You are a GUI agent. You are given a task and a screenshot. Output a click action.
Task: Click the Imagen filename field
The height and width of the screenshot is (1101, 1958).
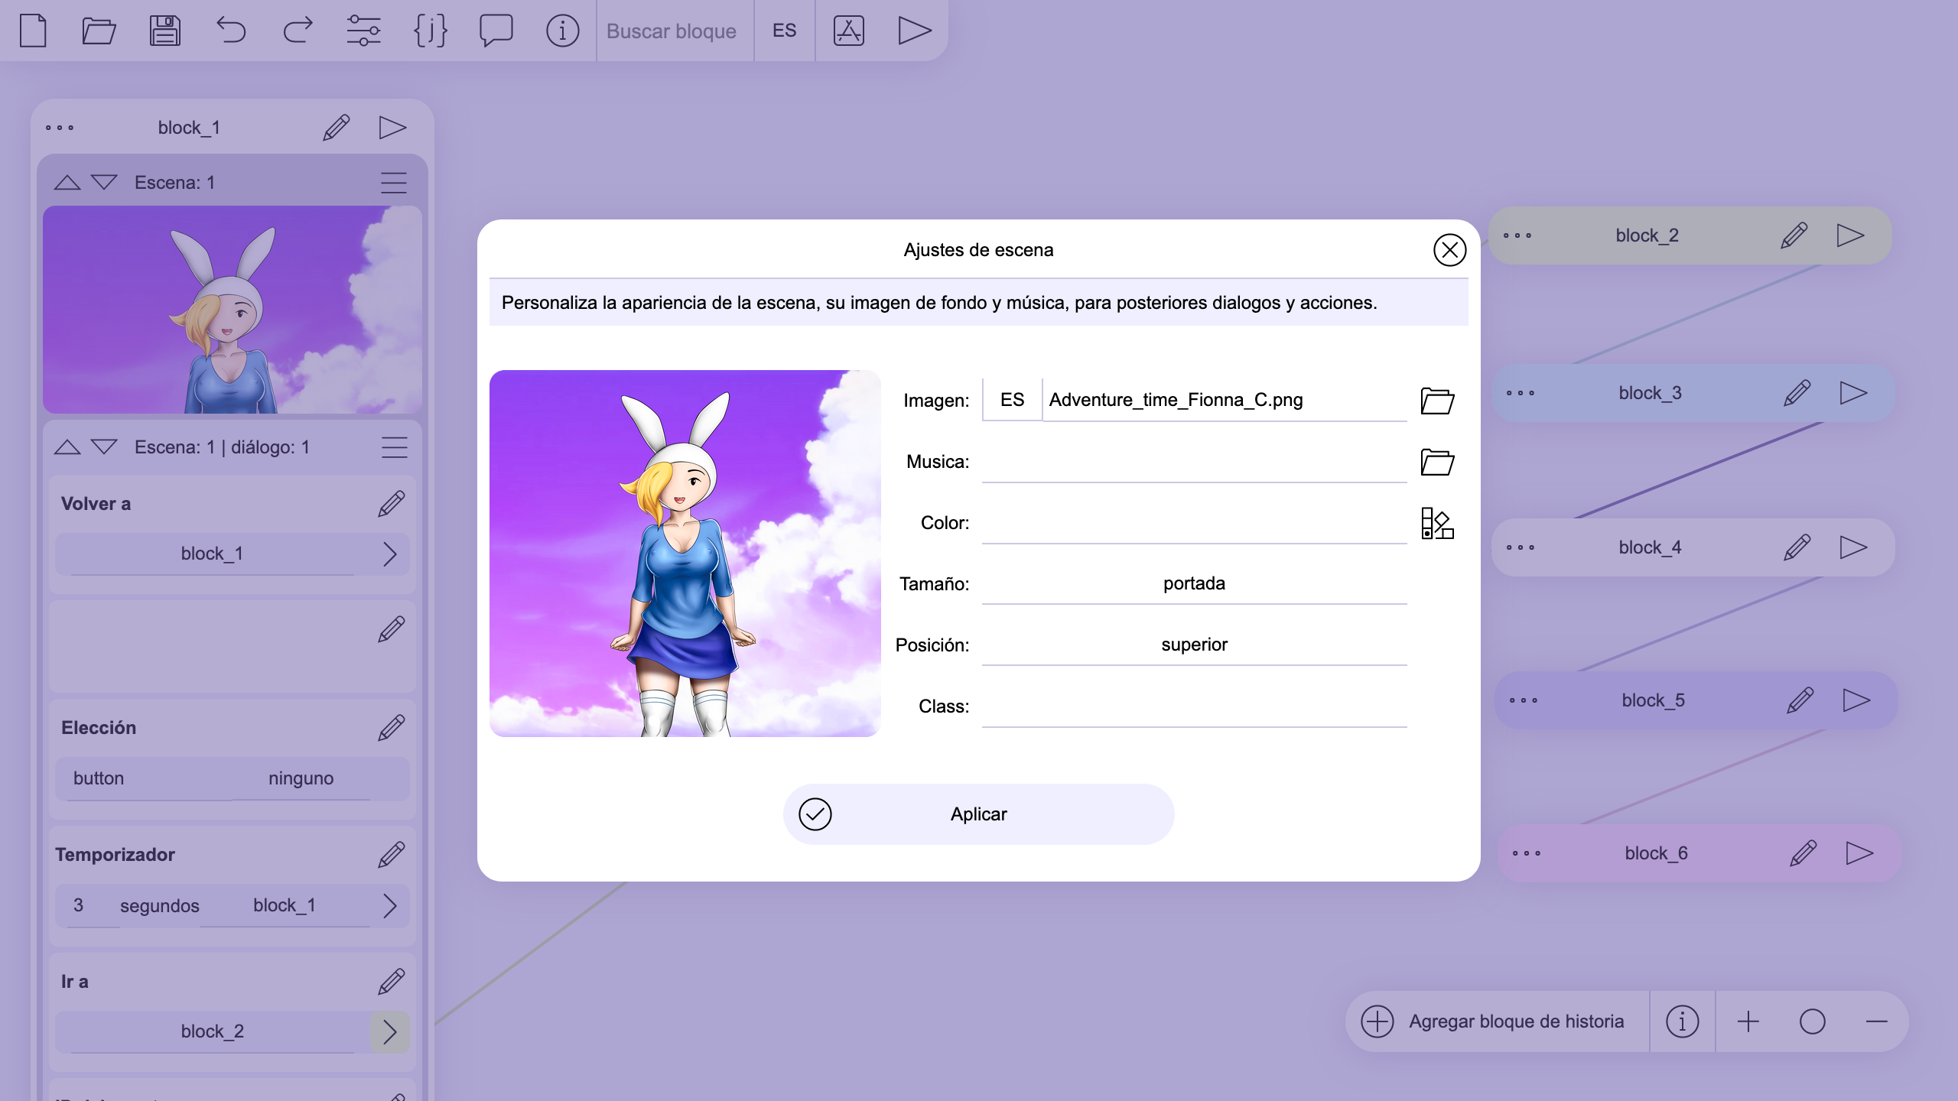(x=1225, y=400)
